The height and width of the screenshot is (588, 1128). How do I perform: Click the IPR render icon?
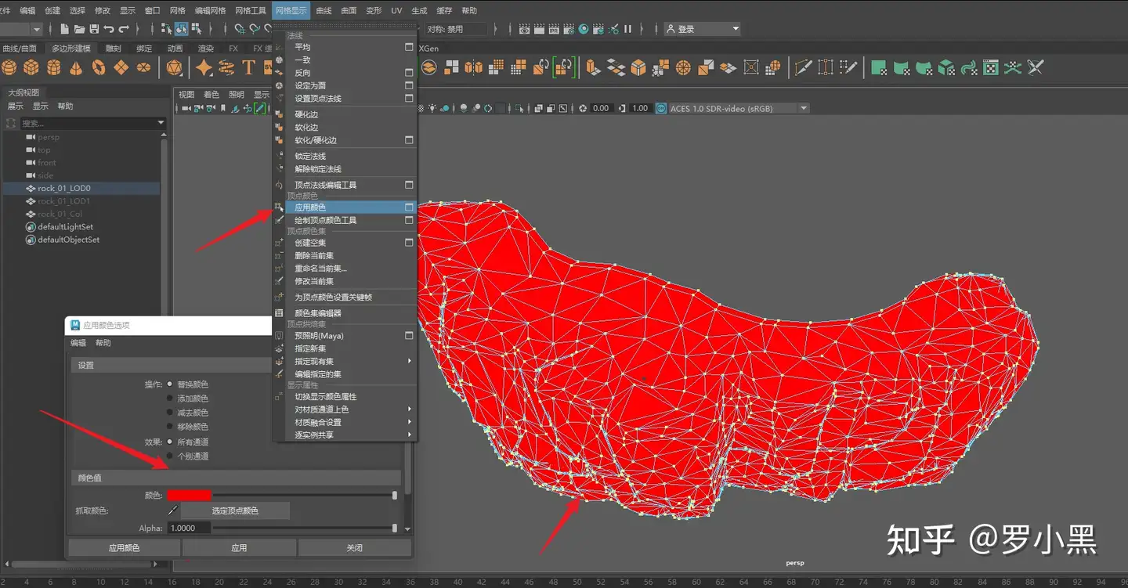coord(554,30)
